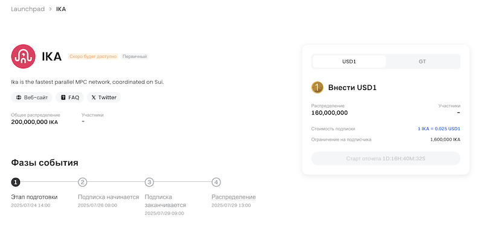Open the FAQ button
Viewport: 483px width, 235px height.
(69, 97)
